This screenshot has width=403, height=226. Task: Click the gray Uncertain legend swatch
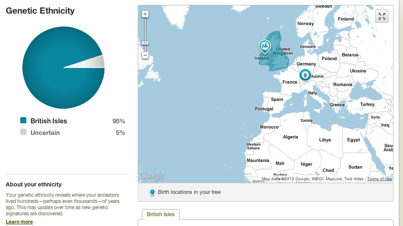[x=23, y=132]
